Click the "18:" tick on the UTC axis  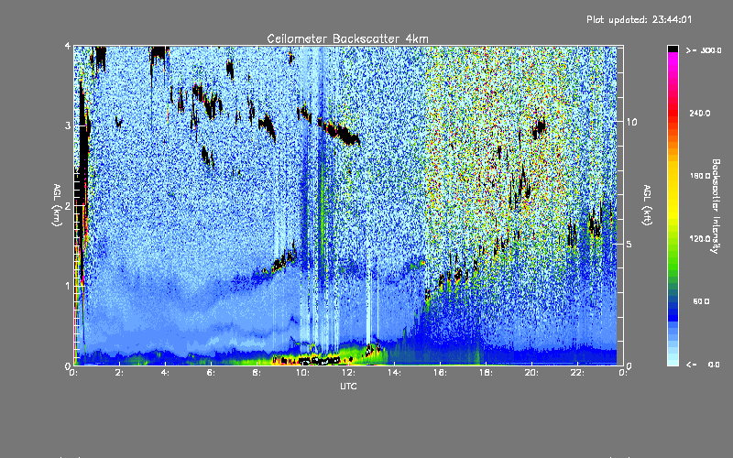pos(486,373)
